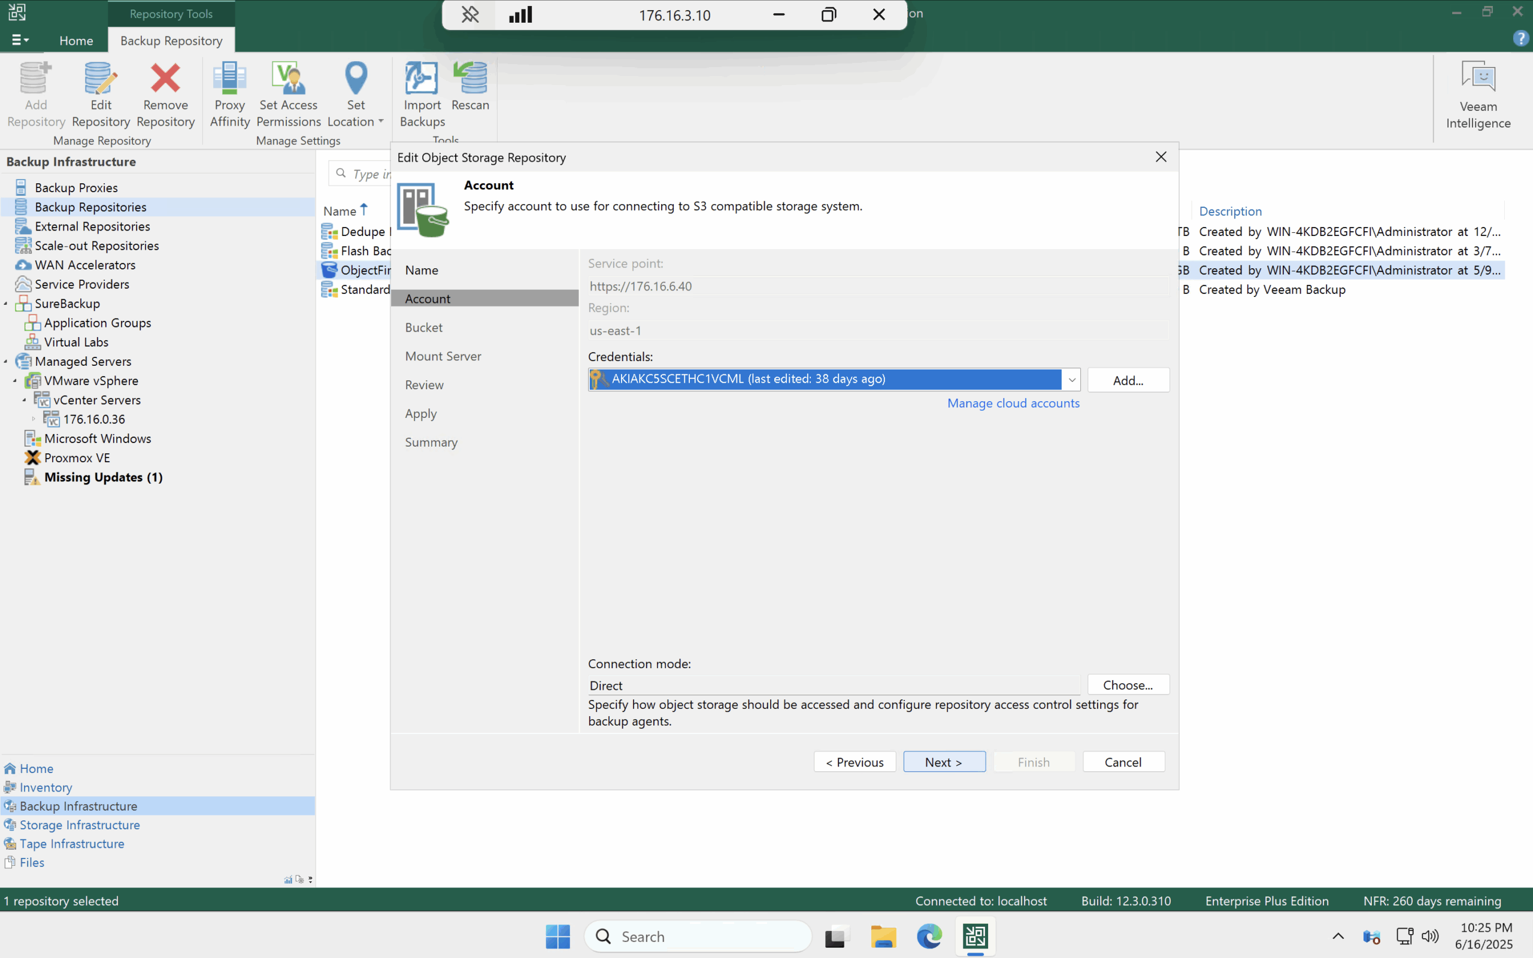
Task: Open Windows Start menu
Action: [558, 936]
